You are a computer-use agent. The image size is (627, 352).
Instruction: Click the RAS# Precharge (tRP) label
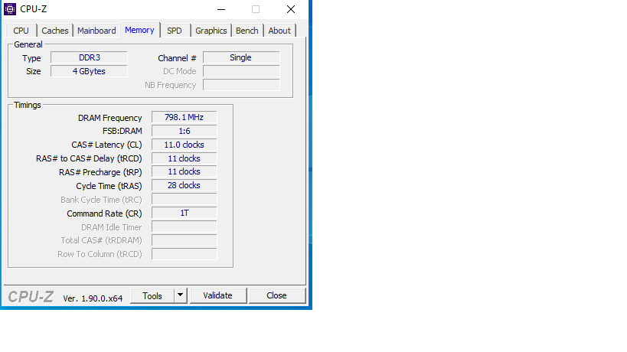tap(100, 172)
